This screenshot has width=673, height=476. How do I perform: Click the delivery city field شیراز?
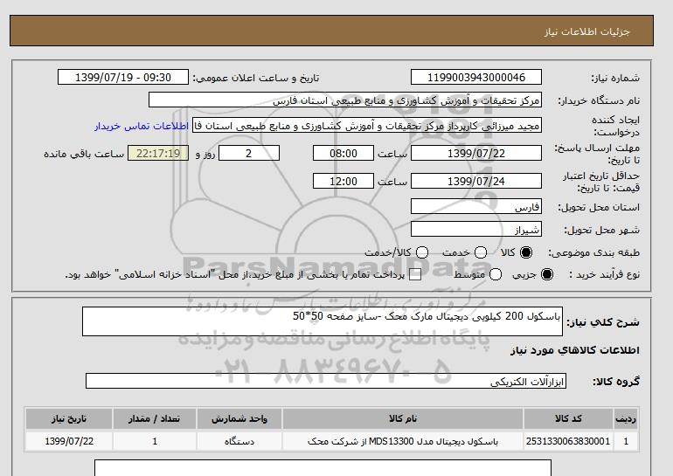click(x=476, y=230)
